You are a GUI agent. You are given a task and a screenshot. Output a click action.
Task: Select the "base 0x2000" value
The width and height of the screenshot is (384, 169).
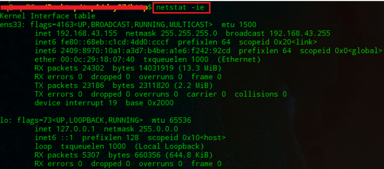[150, 103]
